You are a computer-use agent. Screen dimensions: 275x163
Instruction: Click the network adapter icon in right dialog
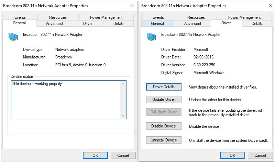[x=151, y=37]
